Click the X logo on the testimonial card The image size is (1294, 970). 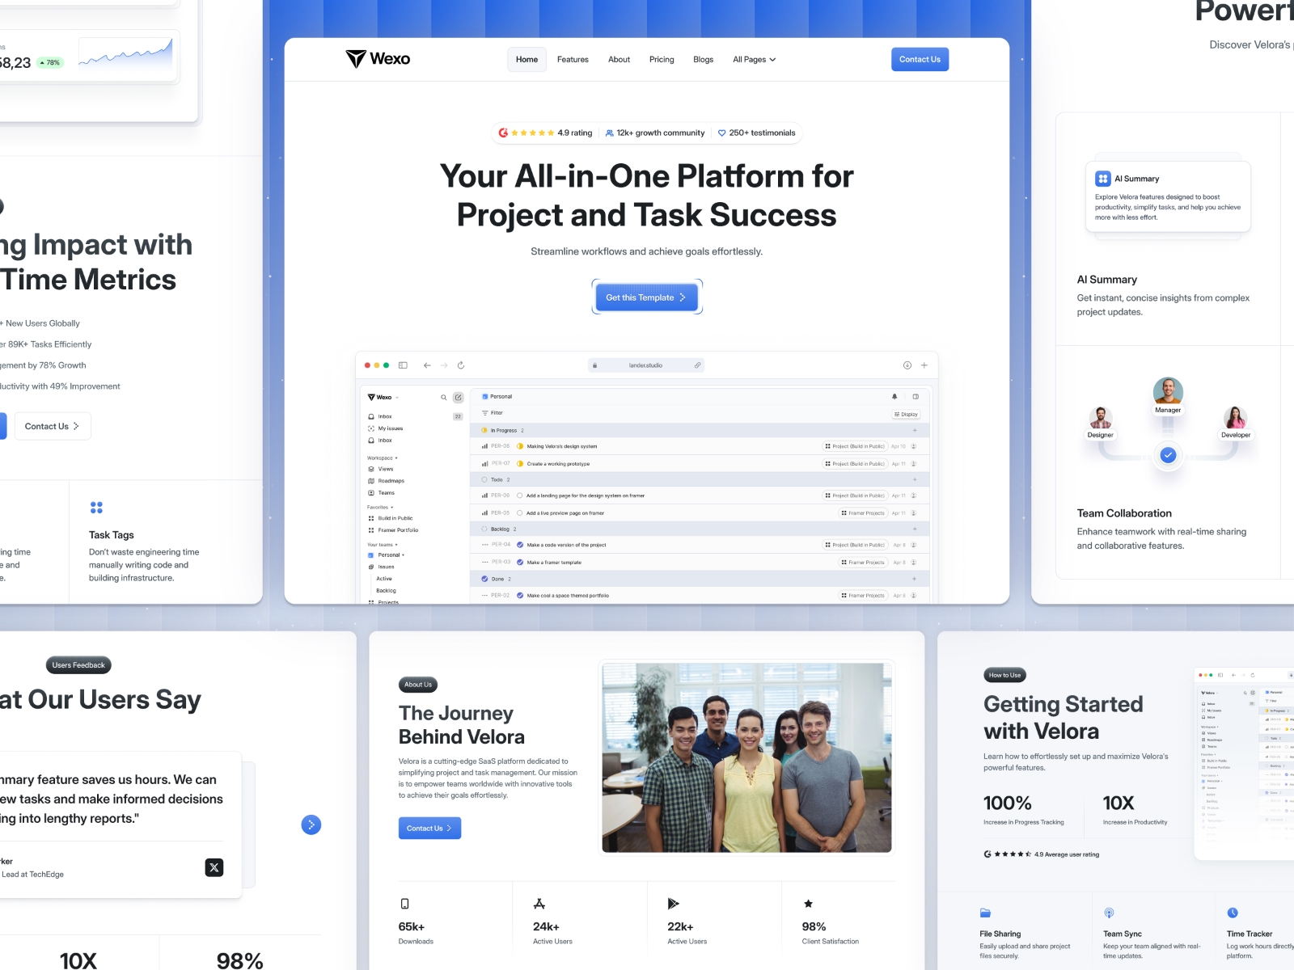[x=214, y=867]
